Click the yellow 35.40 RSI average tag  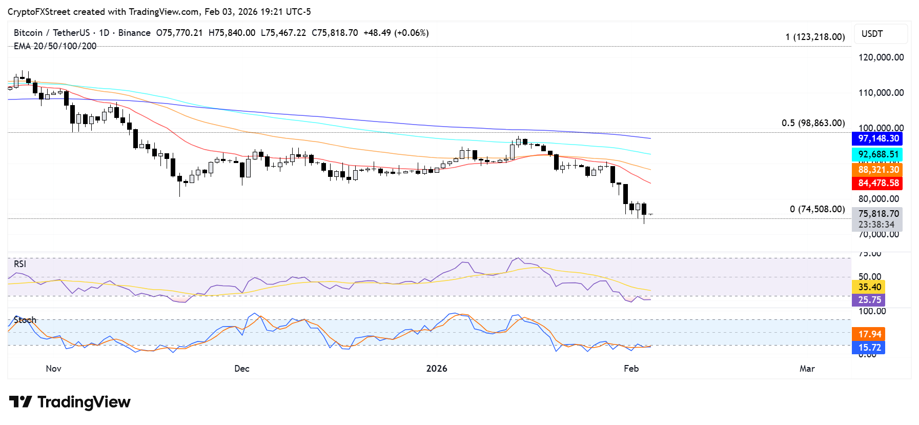pos(869,287)
